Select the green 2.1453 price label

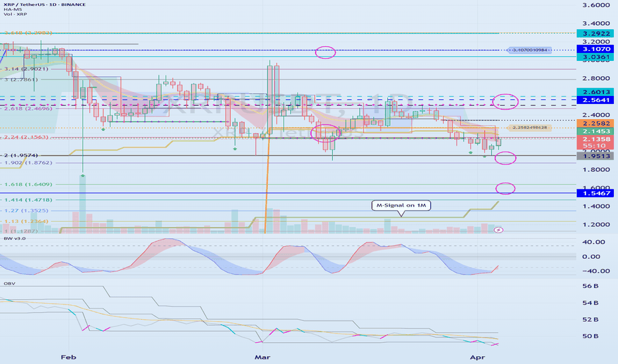595,132
